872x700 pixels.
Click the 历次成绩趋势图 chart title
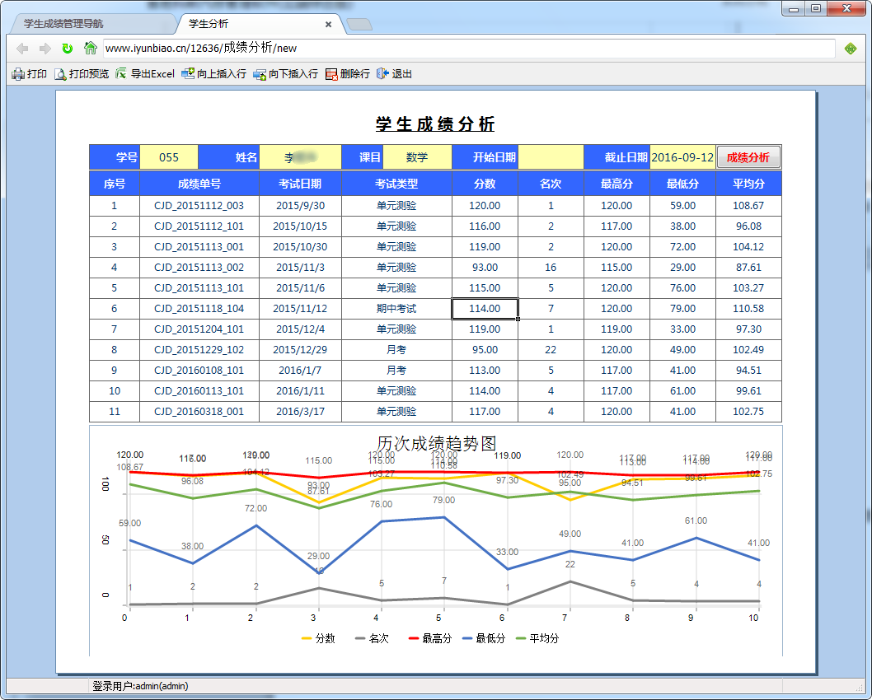(436, 443)
